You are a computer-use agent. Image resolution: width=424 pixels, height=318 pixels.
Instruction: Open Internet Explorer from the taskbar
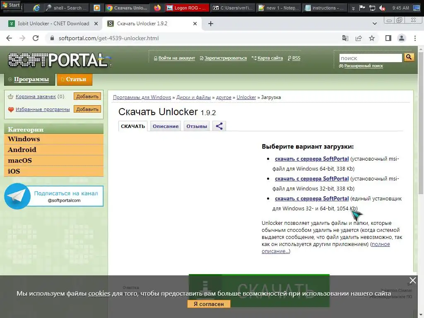pos(36,8)
